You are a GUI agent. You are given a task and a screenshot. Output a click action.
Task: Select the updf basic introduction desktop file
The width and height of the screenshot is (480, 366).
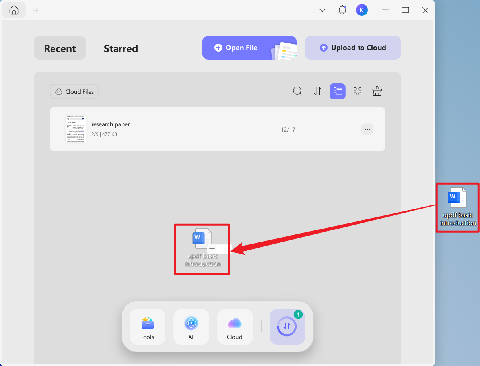458,207
